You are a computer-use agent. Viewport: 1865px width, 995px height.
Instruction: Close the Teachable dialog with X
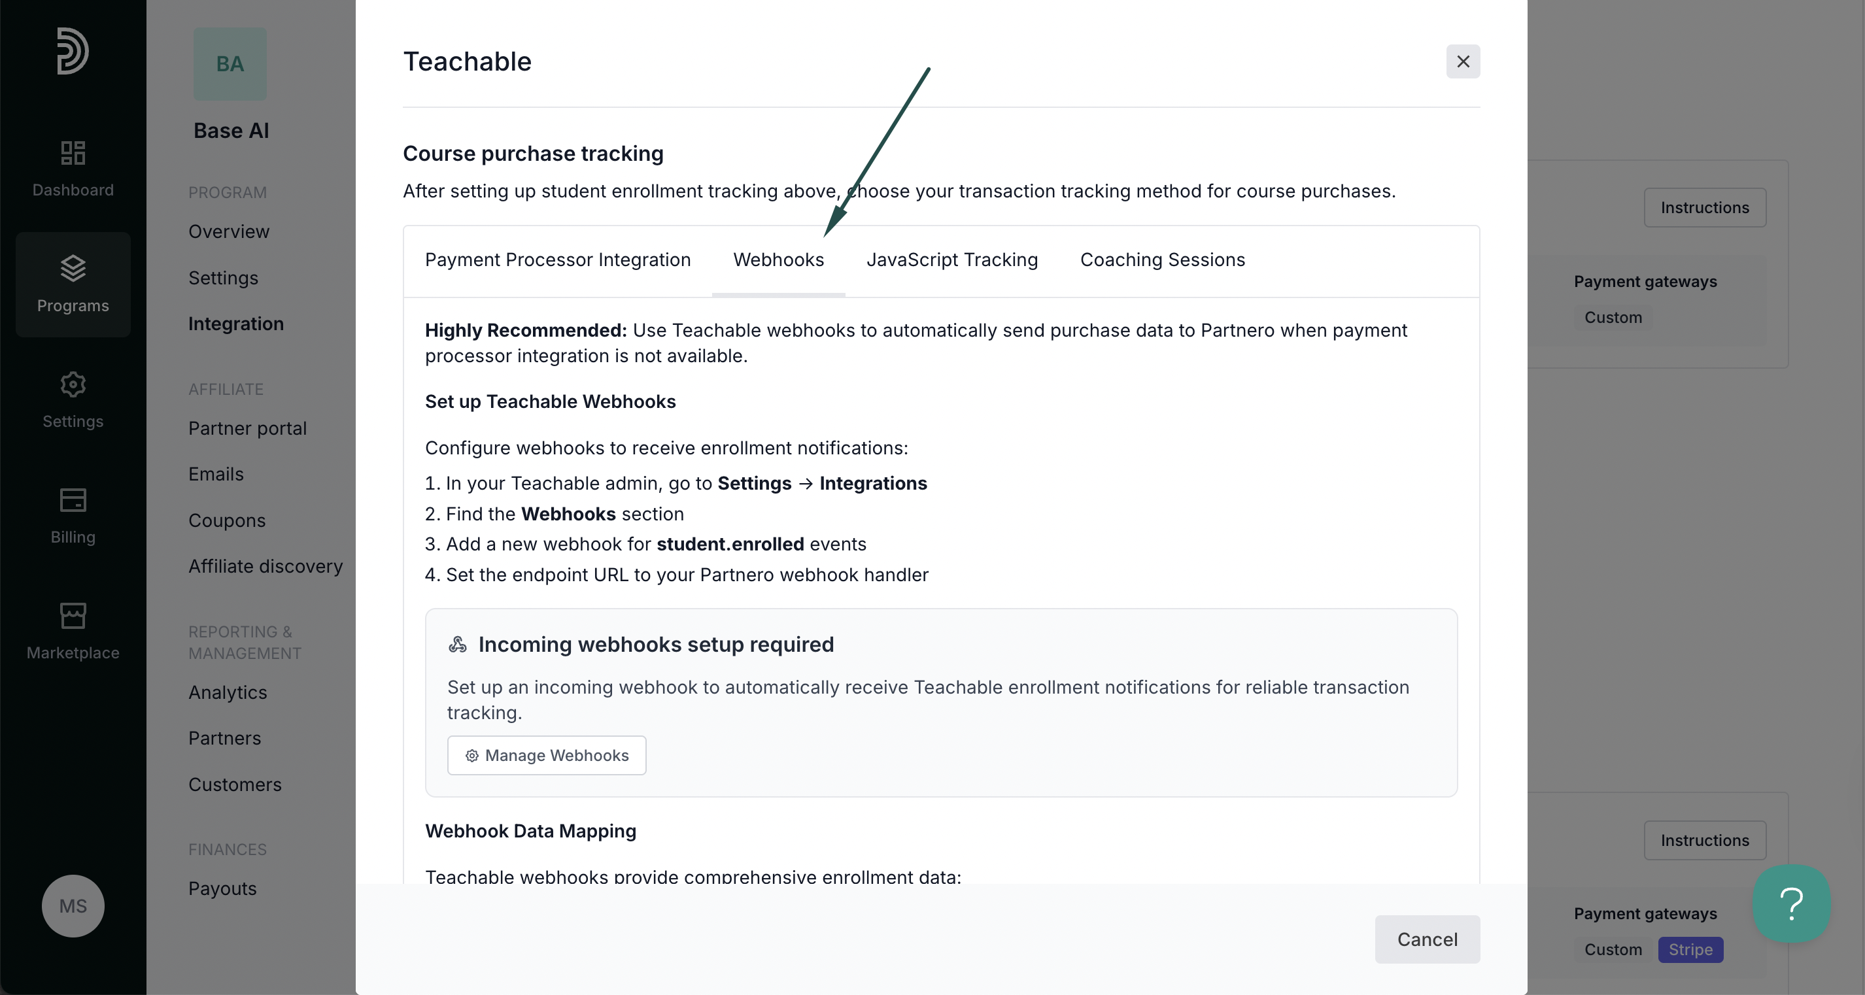pyautogui.click(x=1463, y=61)
